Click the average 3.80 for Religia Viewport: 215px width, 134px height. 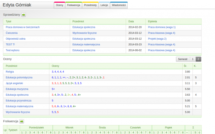pyautogui.click(x=188, y=71)
